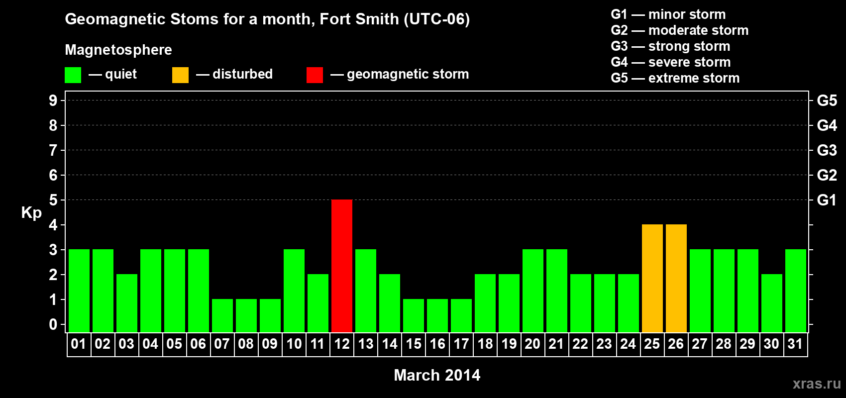Click the green bar for day 16

tap(437, 315)
